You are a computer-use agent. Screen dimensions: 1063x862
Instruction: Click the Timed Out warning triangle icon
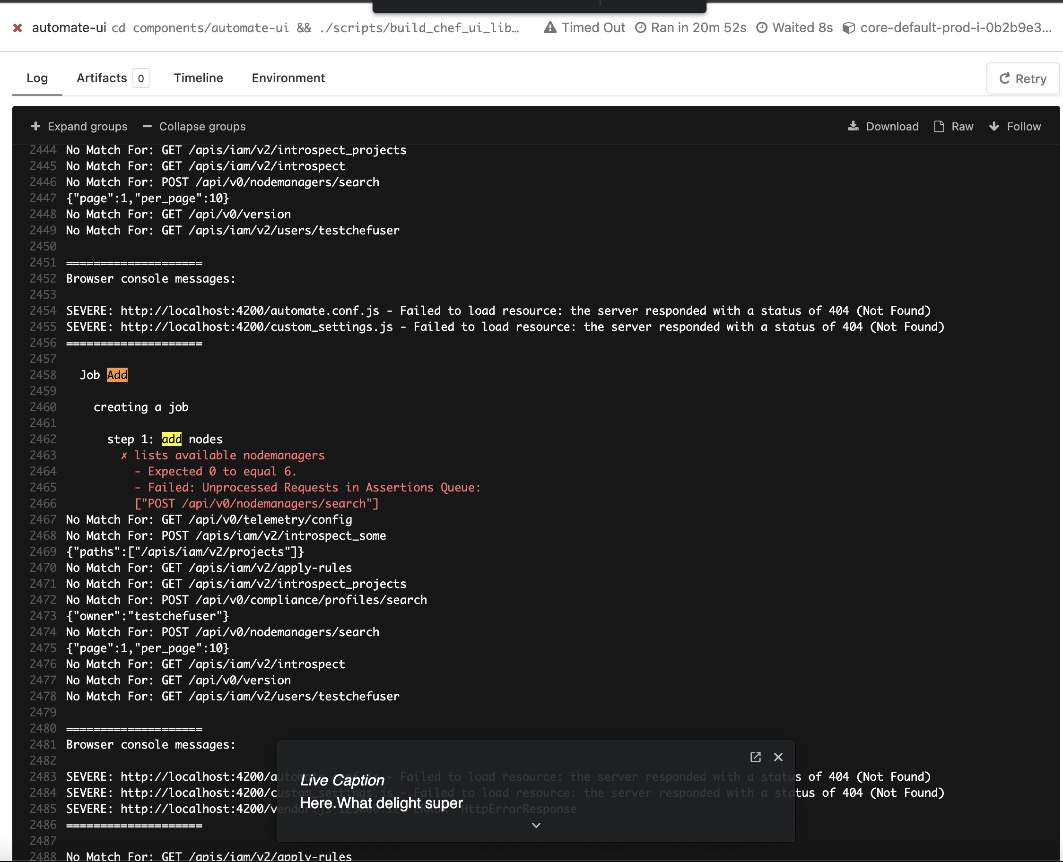coord(550,27)
